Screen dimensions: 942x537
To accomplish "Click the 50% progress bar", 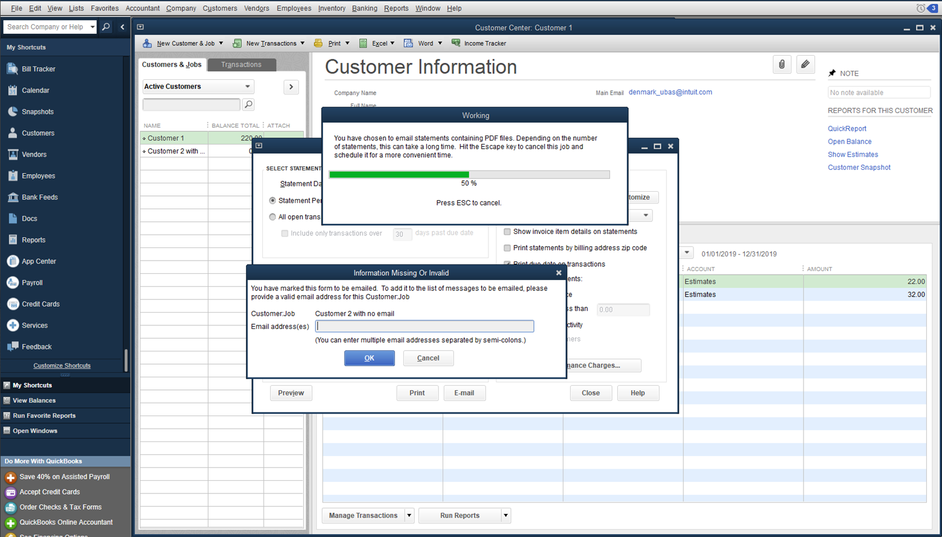I will [x=469, y=175].
